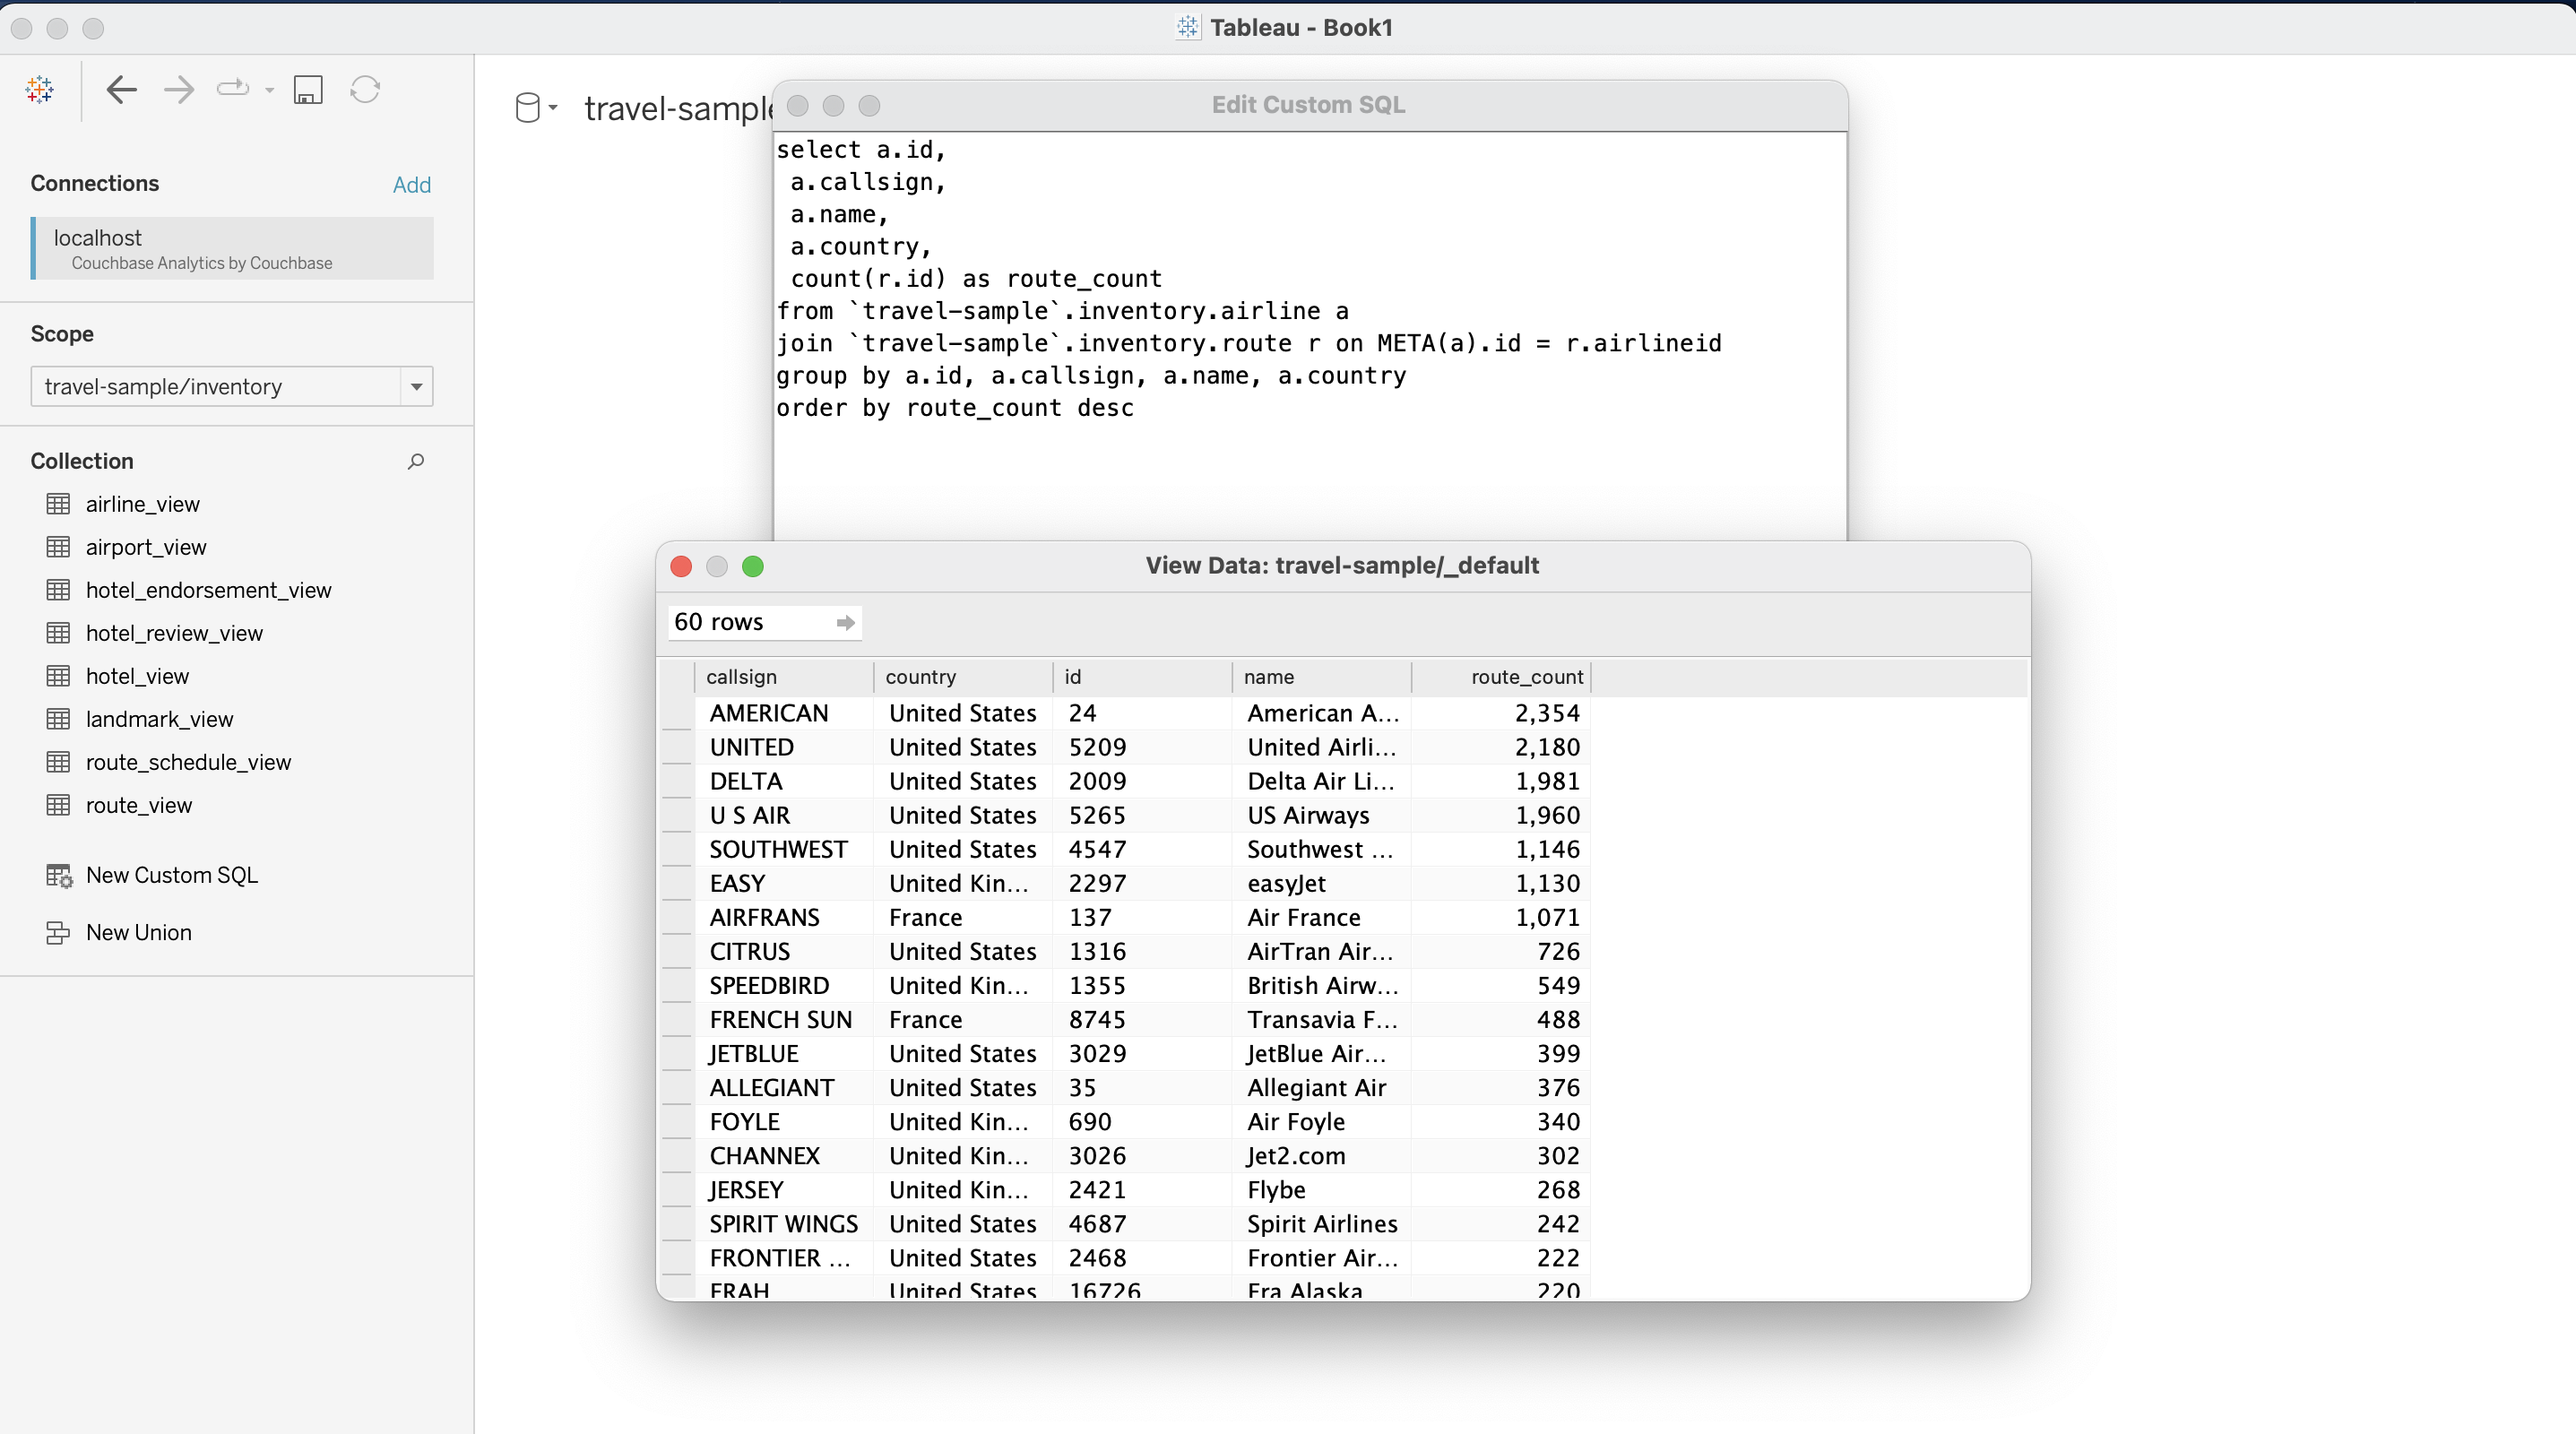Go back with the left arrow toolbar icon
The image size is (2576, 1434).
pos(121,90)
